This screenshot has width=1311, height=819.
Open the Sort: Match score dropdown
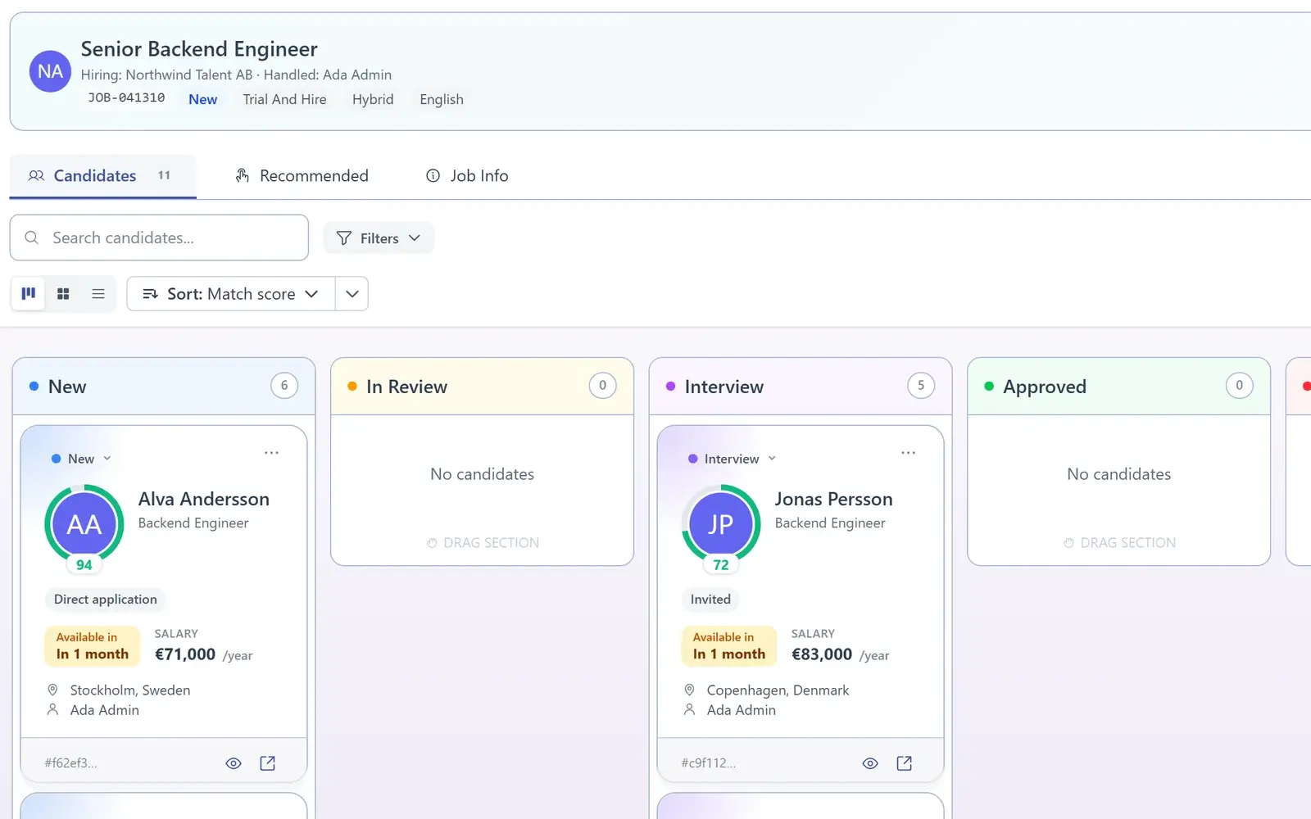(231, 294)
